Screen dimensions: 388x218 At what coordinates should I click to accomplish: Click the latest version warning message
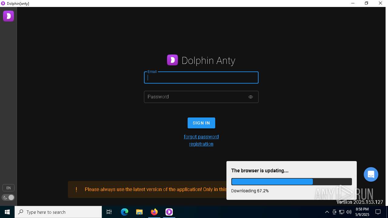click(156, 189)
